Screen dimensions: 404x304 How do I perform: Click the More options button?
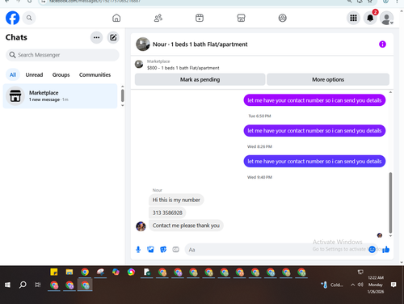point(328,79)
